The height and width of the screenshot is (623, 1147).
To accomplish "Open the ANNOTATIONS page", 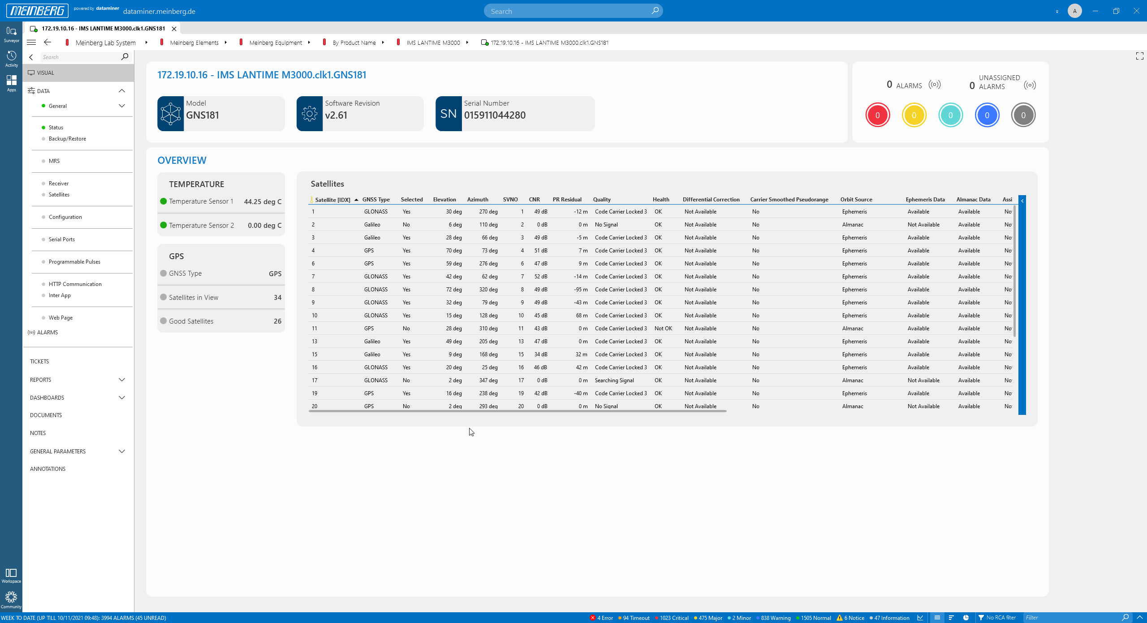I will pos(47,469).
